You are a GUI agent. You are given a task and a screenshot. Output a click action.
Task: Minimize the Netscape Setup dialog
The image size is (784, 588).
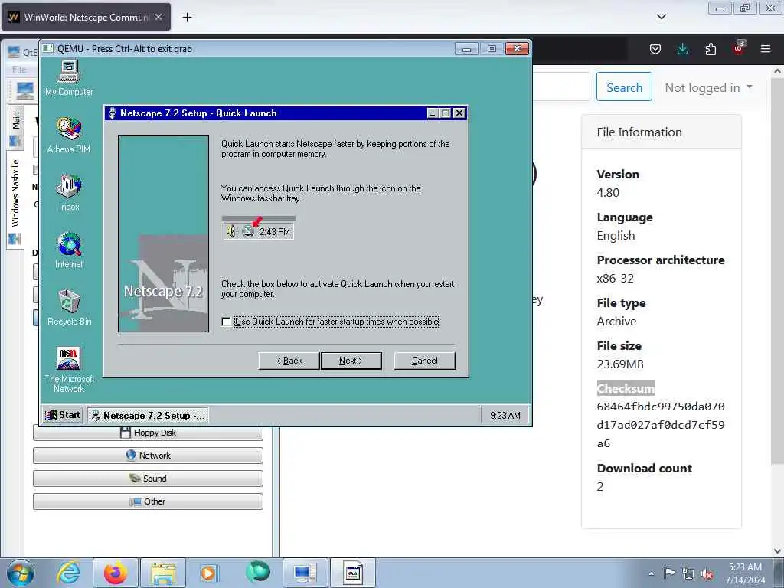click(433, 113)
